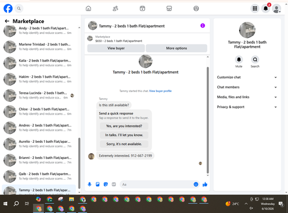
Task: Open the notifications bell
Action: coord(266,9)
